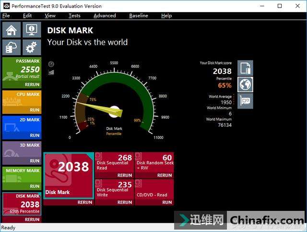Image resolution: width=307 pixels, height=232 pixels.
Task: Click the PerformanceTest app title icon
Action: coord(6,6)
